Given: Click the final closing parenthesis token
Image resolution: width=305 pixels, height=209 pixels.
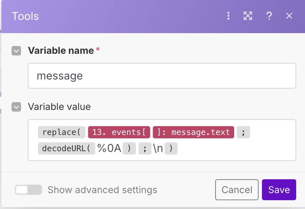Looking at the screenshot, I should click(x=171, y=148).
